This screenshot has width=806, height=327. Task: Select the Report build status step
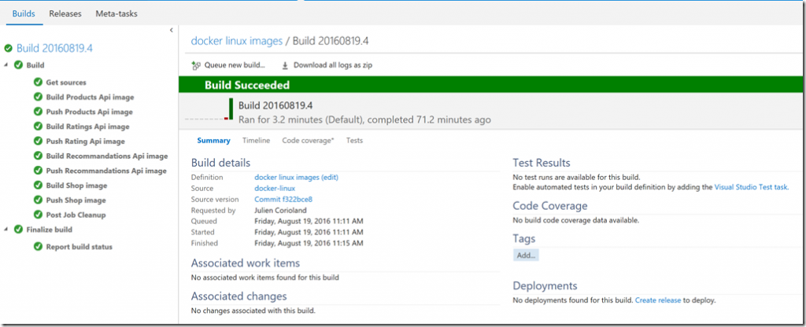click(x=79, y=247)
